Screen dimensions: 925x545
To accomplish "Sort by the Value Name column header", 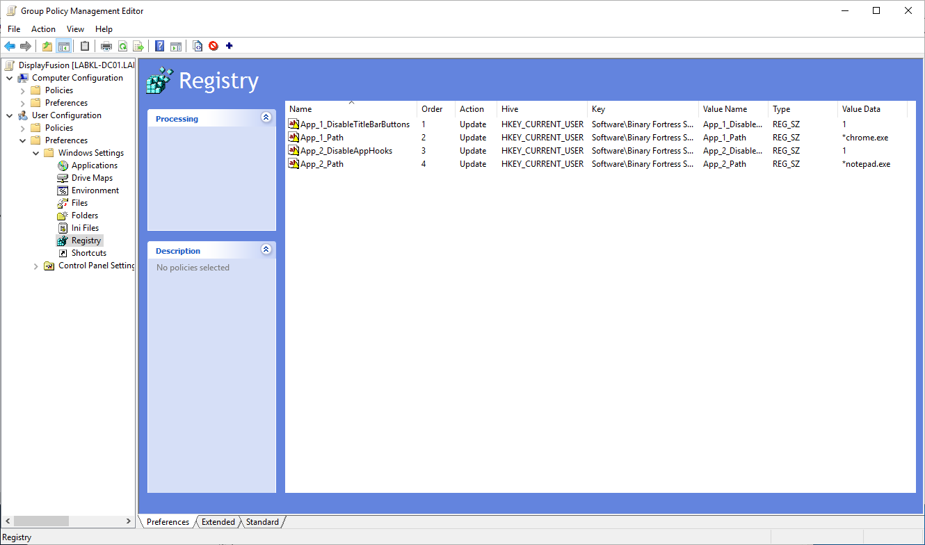I will point(734,109).
